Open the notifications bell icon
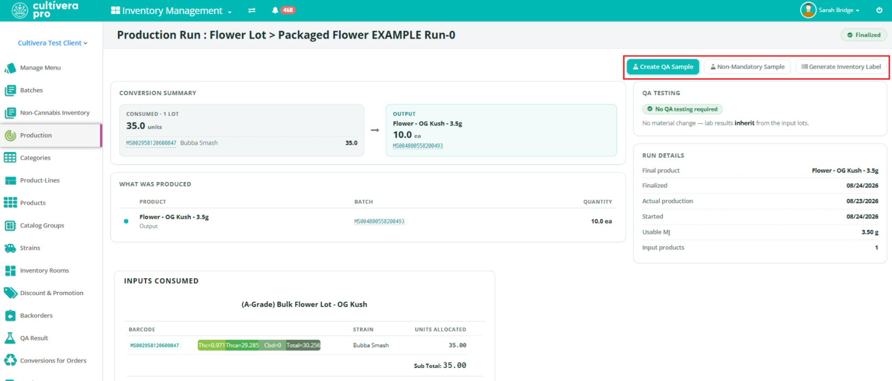892x381 pixels. tap(275, 10)
